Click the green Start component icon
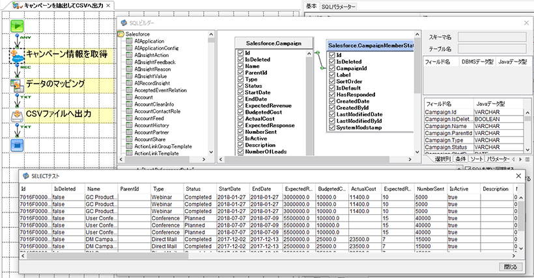The image size is (534, 278). (x=17, y=26)
